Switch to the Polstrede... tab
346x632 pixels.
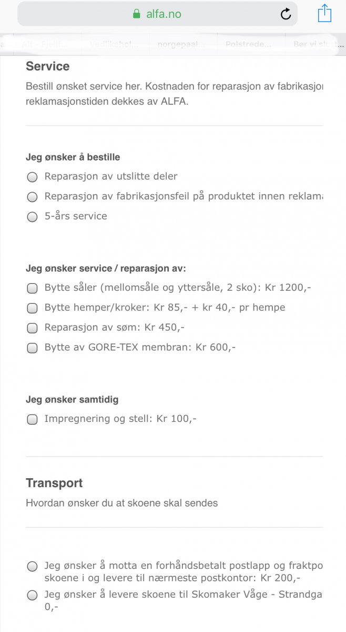[248, 44]
